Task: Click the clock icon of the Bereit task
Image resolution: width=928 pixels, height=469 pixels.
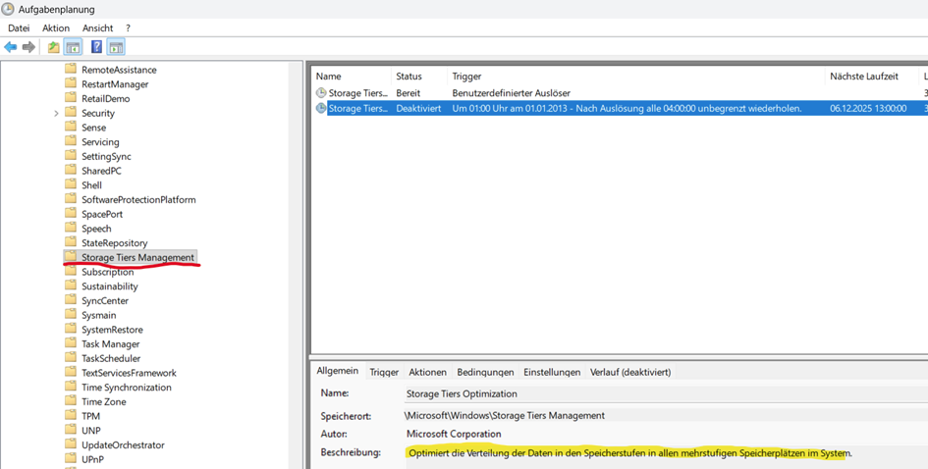Action: [321, 93]
